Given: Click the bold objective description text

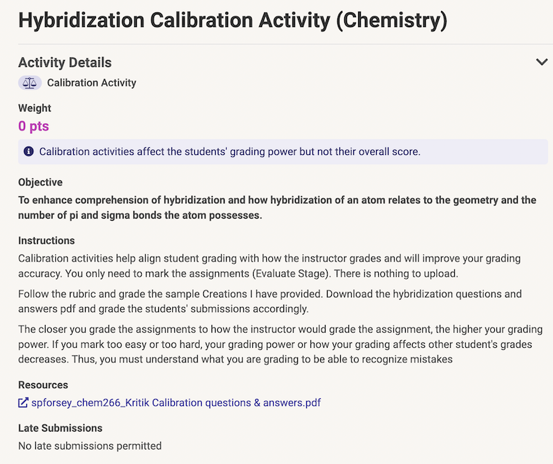Looking at the screenshot, I should (277, 207).
